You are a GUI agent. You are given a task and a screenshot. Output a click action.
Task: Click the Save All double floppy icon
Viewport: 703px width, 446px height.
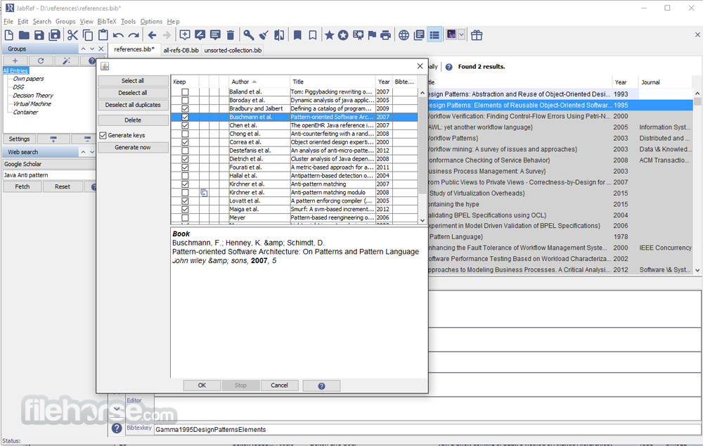tap(54, 35)
